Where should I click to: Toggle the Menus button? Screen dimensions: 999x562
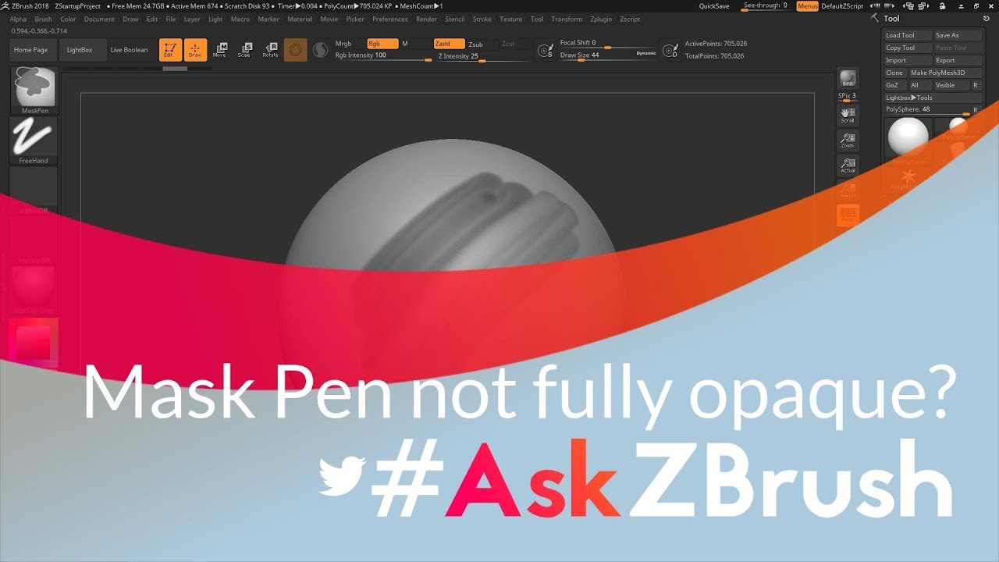pos(808,6)
